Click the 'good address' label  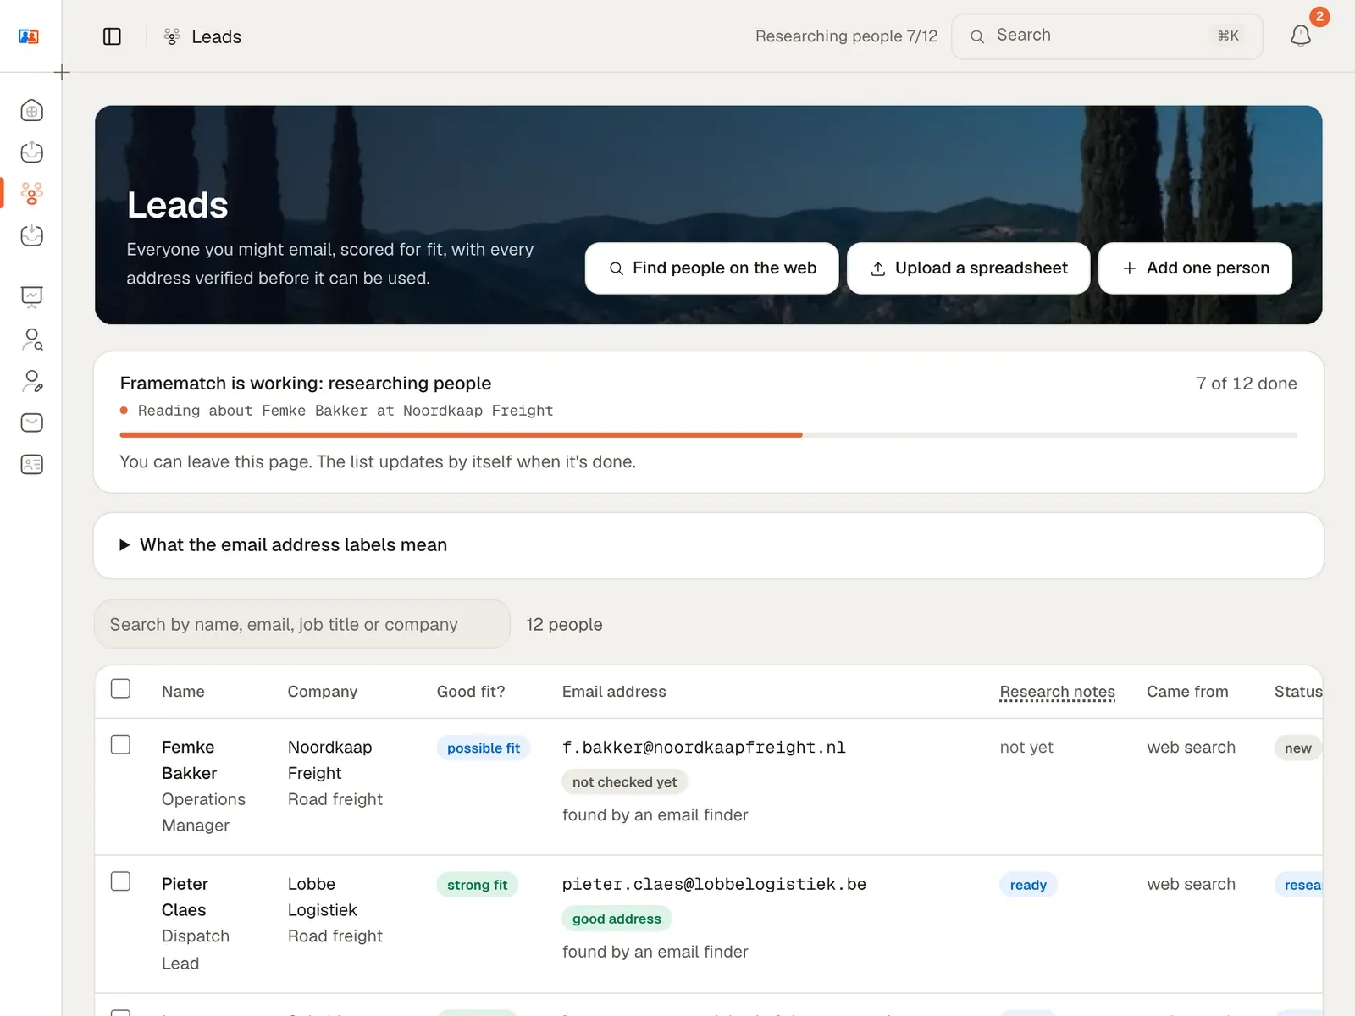pyautogui.click(x=617, y=919)
